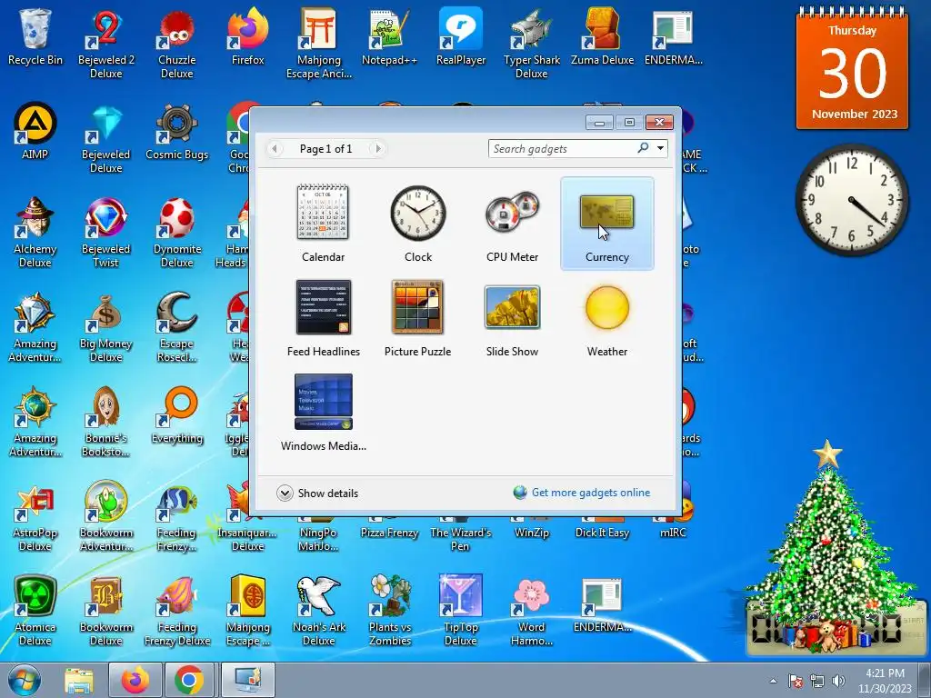Screen dimensions: 931x698
Task: Select Escape Rosecliff desktop shortcut
Action: click(x=177, y=327)
